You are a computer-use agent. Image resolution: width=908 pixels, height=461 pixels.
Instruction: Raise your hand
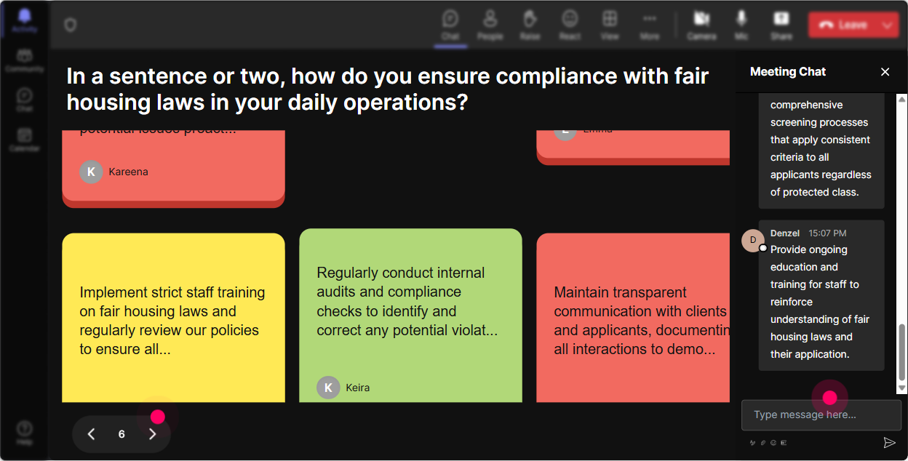[530, 25]
